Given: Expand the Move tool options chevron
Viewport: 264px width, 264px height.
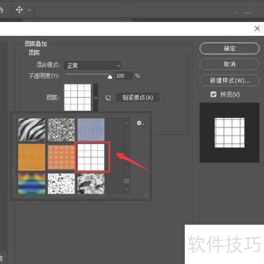Looking at the screenshot, I should point(29,10).
